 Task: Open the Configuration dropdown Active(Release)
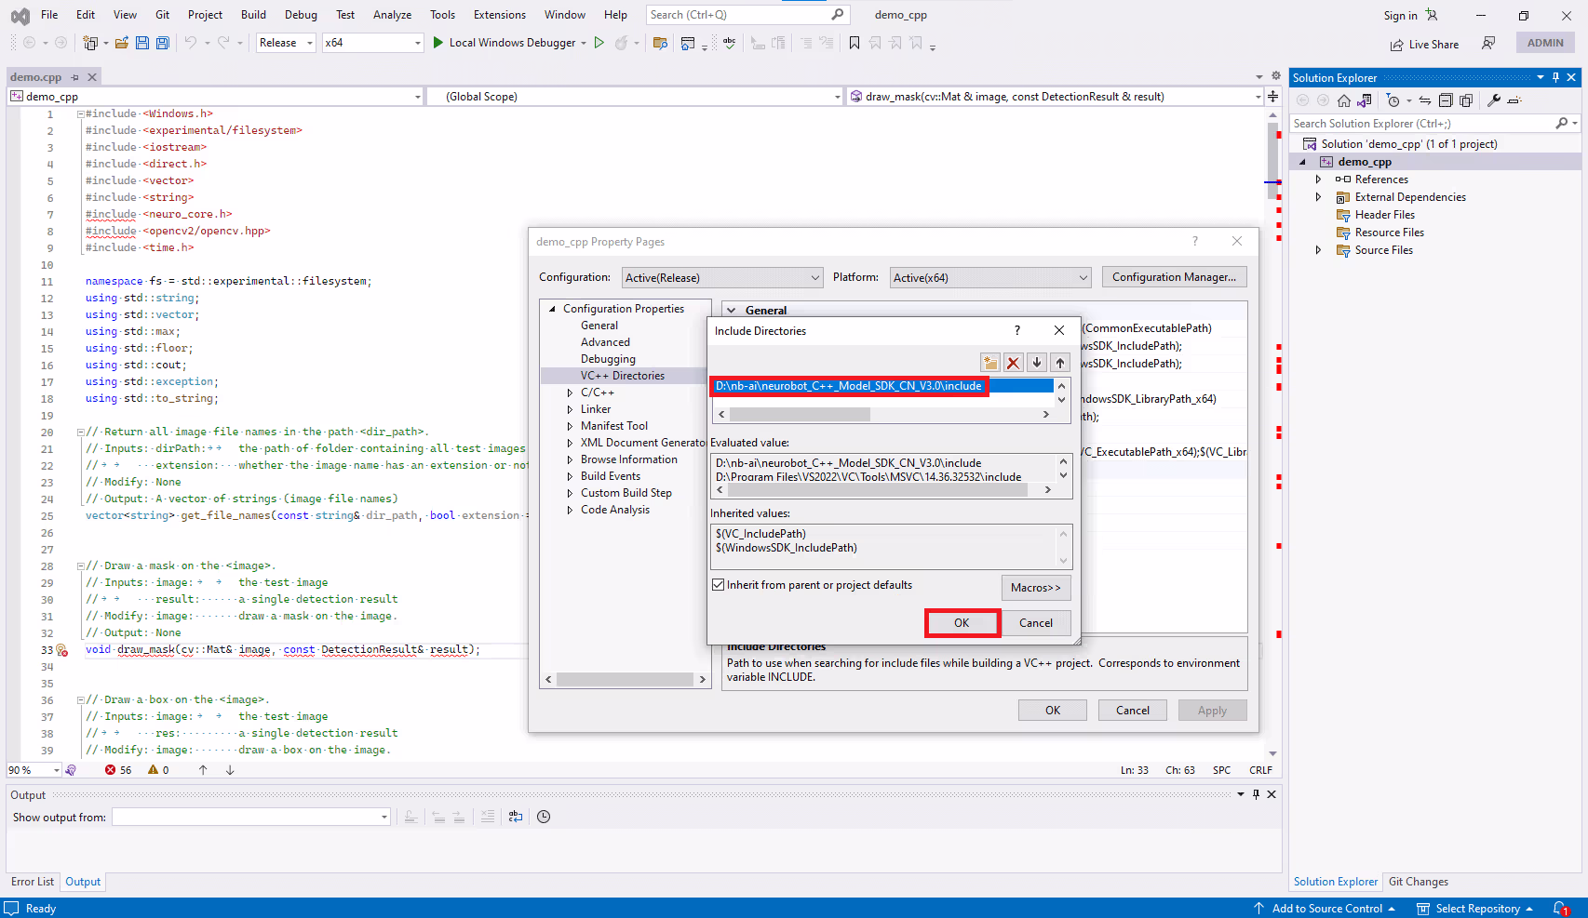(x=722, y=277)
